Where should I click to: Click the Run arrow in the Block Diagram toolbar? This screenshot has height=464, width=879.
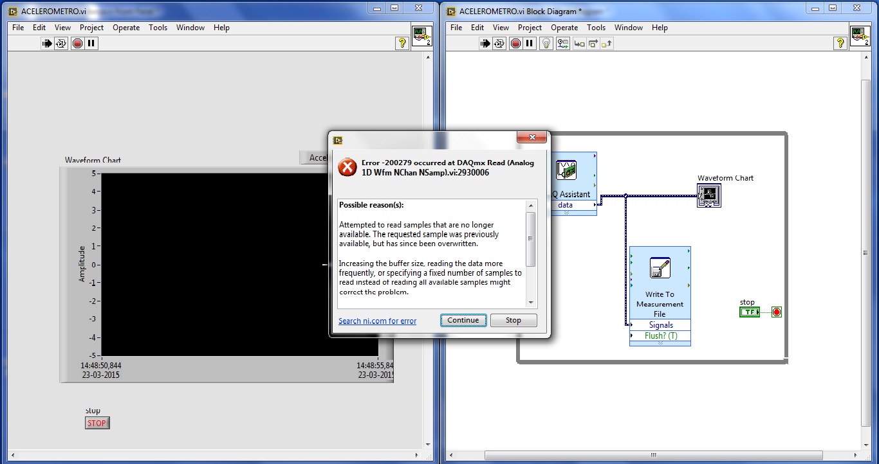coord(486,44)
